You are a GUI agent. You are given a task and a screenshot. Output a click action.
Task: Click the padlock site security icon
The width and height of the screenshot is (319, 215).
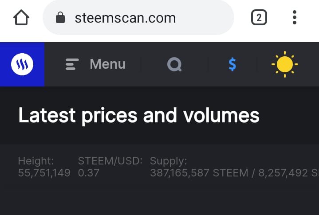pos(60,18)
